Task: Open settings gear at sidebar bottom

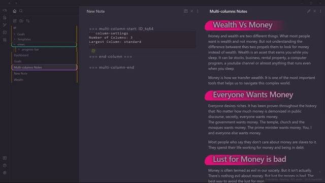Action: tap(5, 173)
